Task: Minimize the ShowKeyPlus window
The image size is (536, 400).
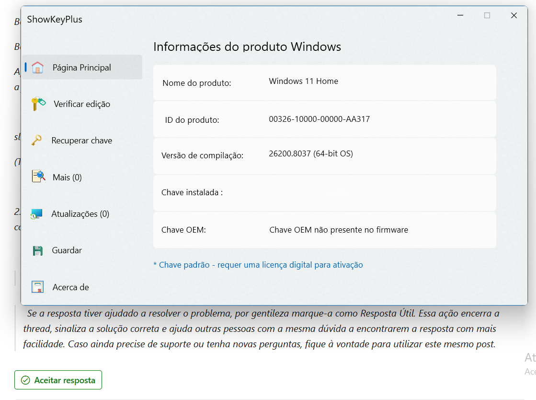Action: pyautogui.click(x=460, y=15)
